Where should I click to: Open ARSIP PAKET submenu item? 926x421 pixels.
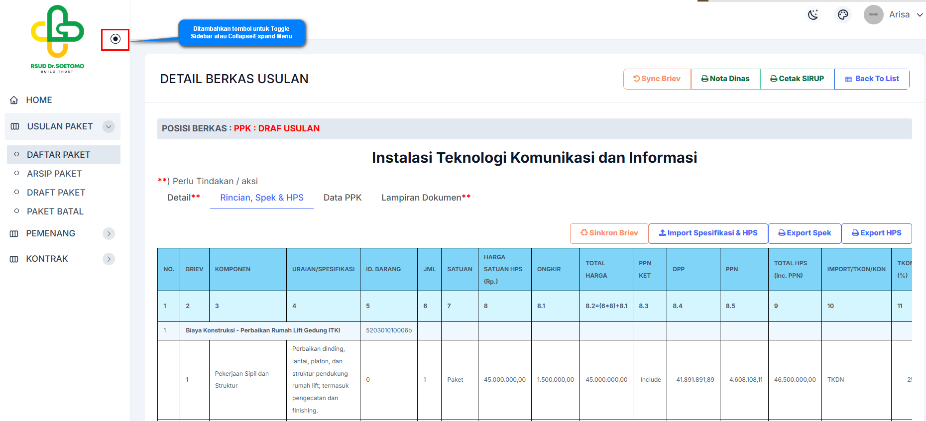point(54,174)
